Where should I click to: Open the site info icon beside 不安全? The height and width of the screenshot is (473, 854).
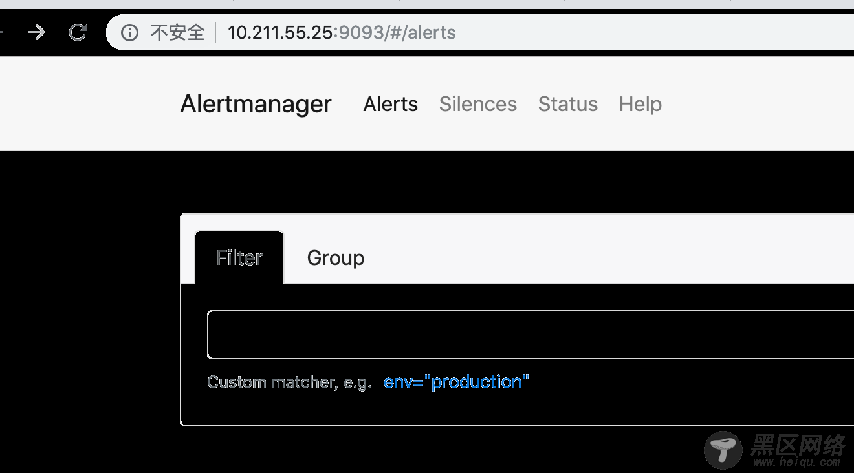130,32
